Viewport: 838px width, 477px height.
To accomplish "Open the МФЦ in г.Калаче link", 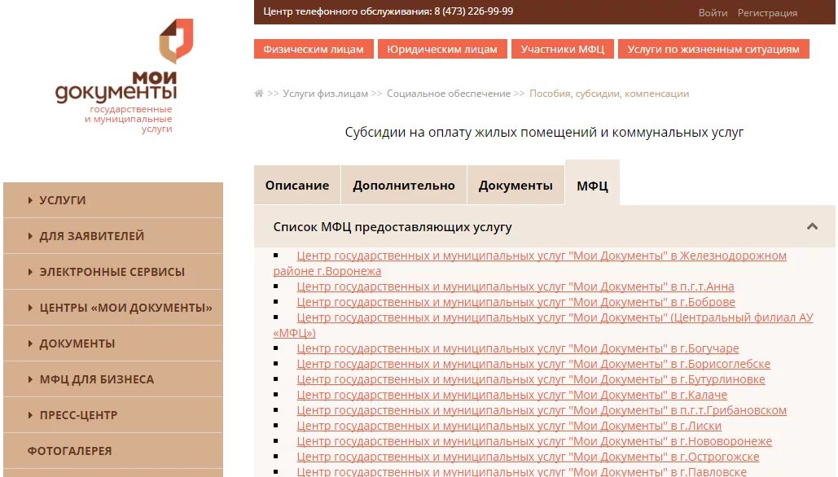I will (x=512, y=396).
